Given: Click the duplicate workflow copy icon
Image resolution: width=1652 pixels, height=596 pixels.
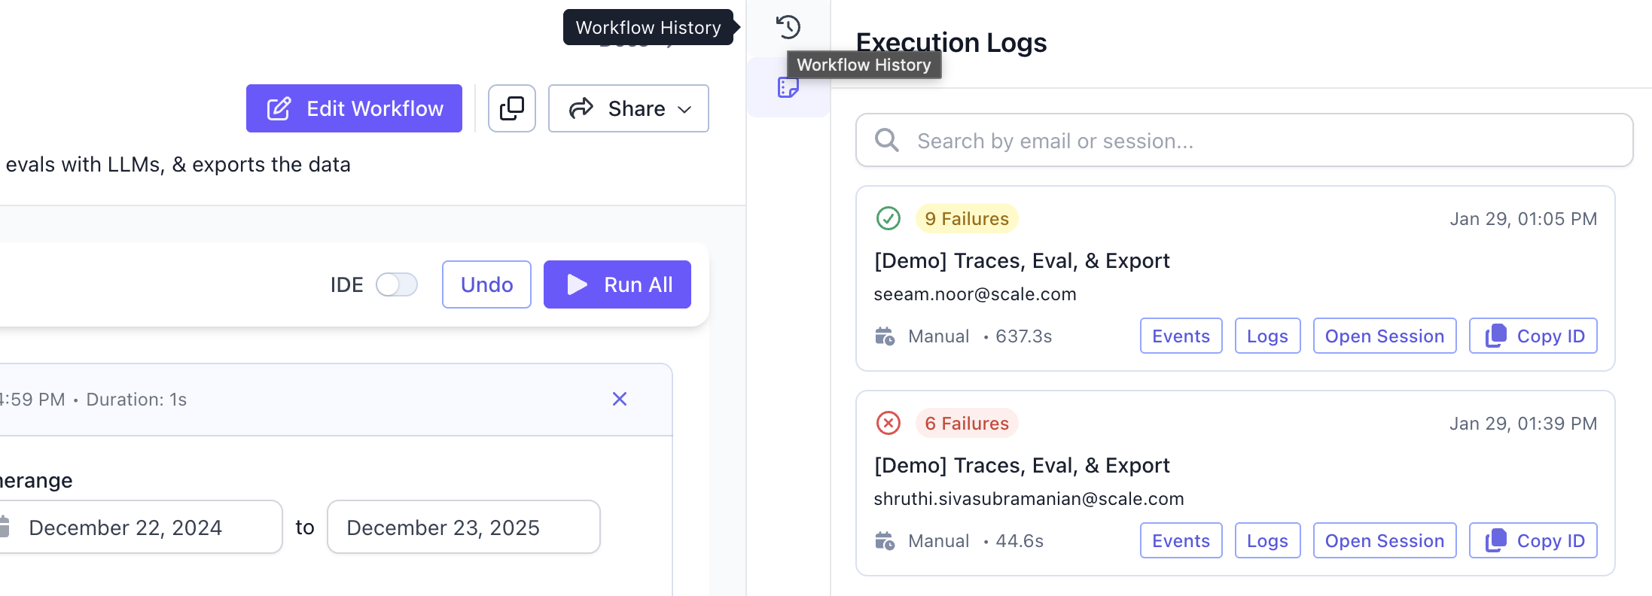Looking at the screenshot, I should (512, 108).
